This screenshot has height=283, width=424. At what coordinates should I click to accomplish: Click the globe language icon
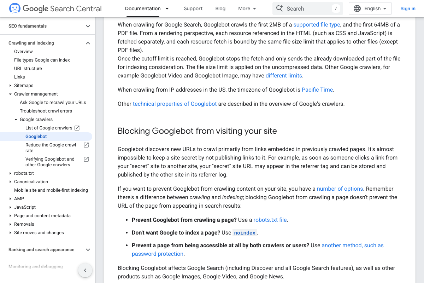tap(357, 8)
